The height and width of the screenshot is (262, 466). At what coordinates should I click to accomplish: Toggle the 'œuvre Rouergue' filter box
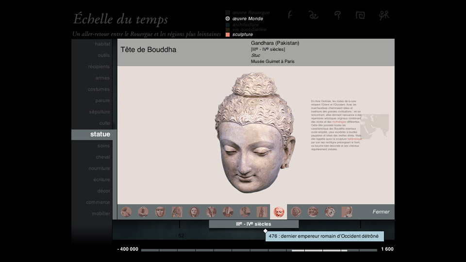(228, 13)
